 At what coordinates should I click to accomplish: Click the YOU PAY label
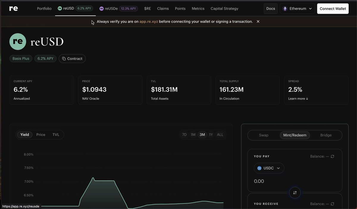tap(262, 156)
